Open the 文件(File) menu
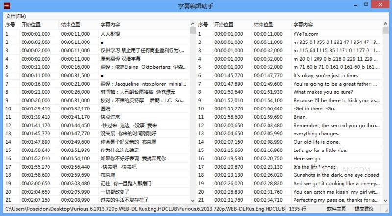392x216 pixels. click(16, 16)
